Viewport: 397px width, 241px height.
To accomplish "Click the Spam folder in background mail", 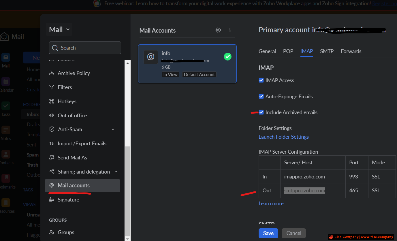I will [x=33, y=155].
